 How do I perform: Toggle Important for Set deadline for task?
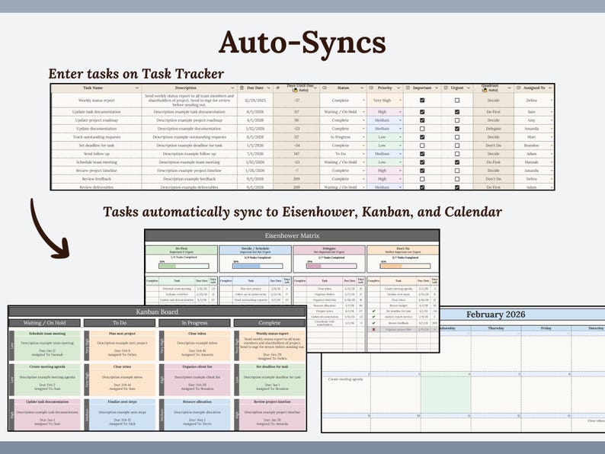click(x=422, y=145)
